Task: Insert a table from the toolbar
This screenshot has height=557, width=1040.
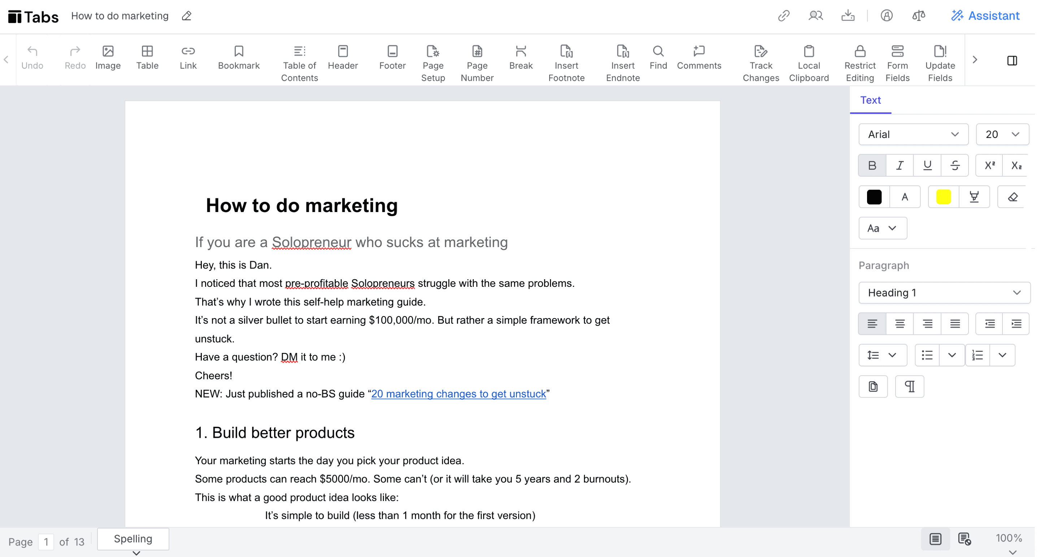Action: coord(147,57)
